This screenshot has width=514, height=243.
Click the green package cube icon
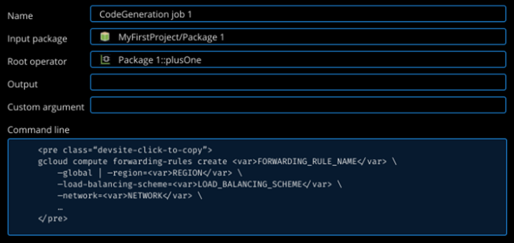[x=105, y=37]
